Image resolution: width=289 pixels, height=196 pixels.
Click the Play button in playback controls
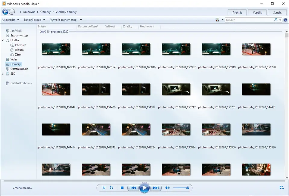144,188
